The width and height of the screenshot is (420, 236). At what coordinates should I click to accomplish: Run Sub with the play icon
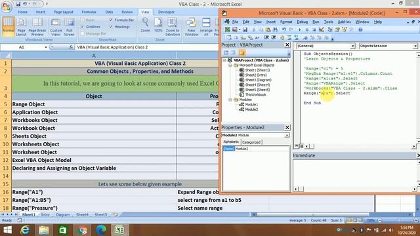tap(300, 29)
